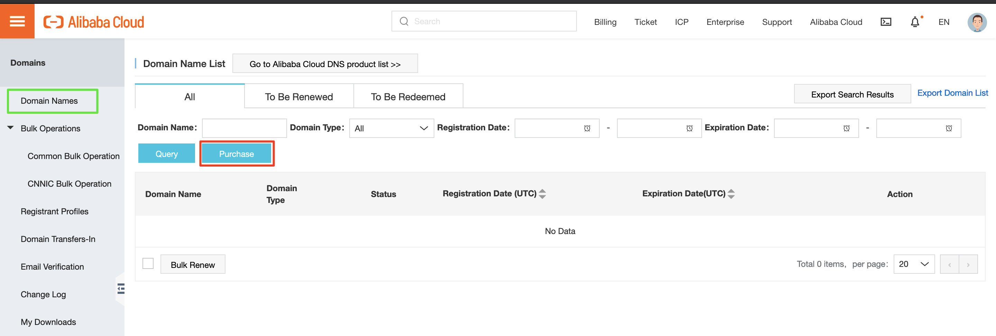996x336 pixels.
Task: Open the Domain Type dropdown
Action: (391, 128)
